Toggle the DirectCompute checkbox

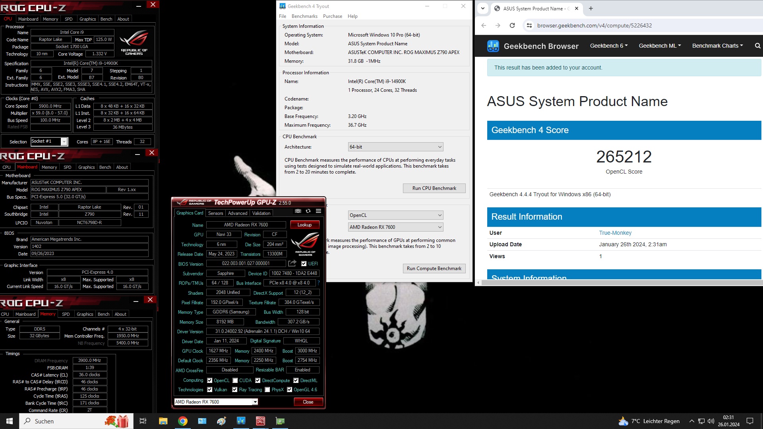(258, 380)
